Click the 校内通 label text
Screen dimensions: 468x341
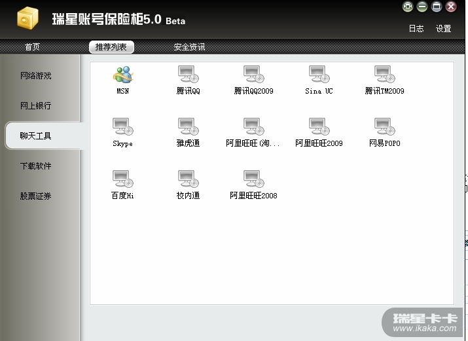point(189,196)
